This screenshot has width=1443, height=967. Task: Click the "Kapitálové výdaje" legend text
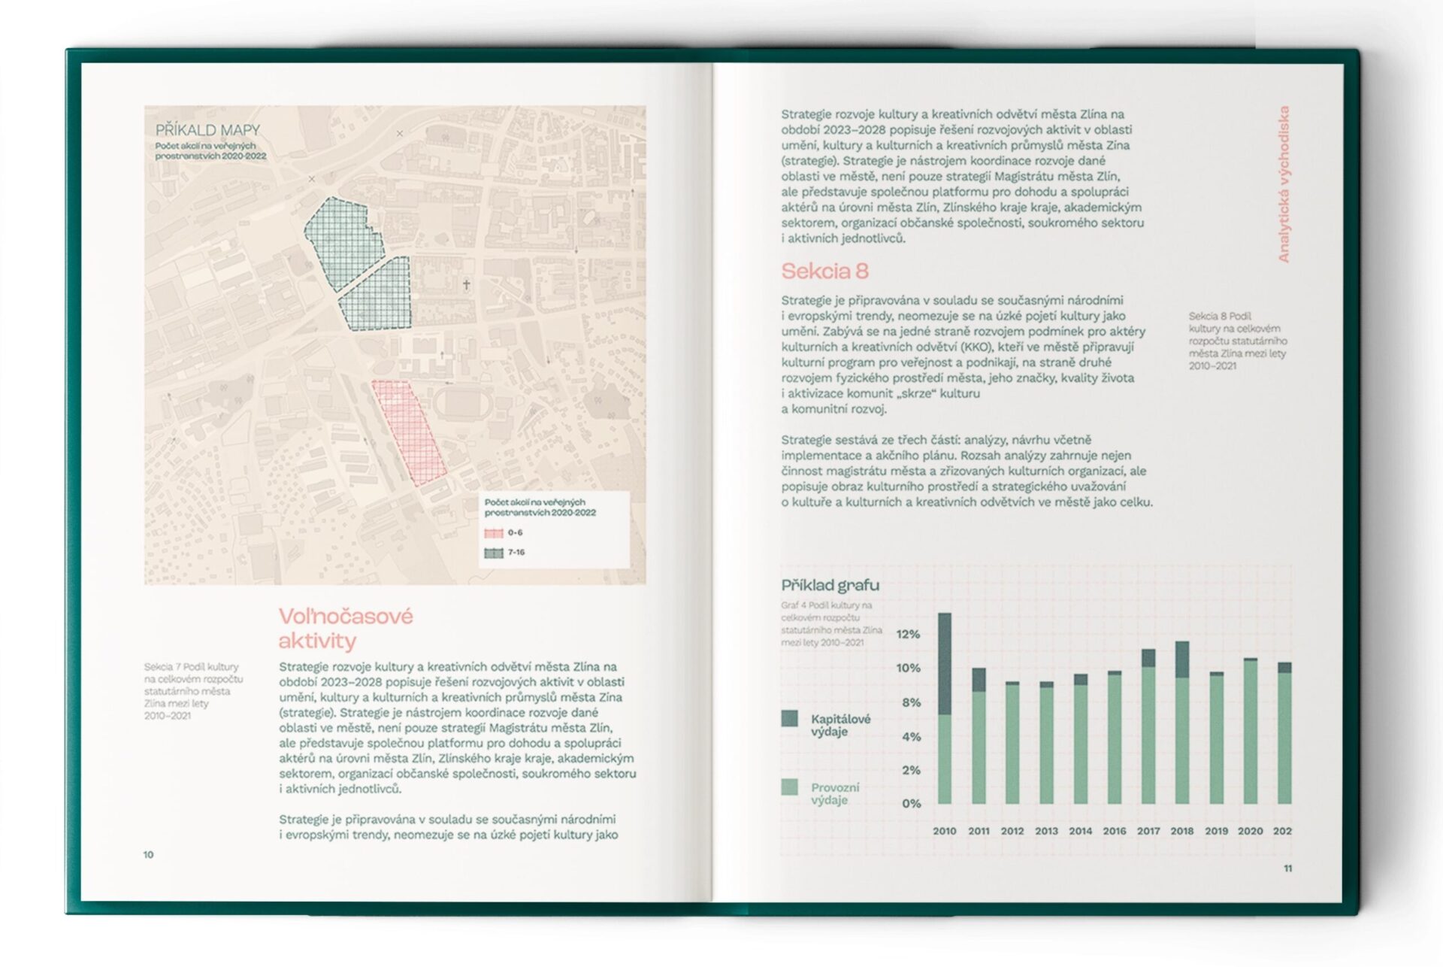click(x=840, y=725)
